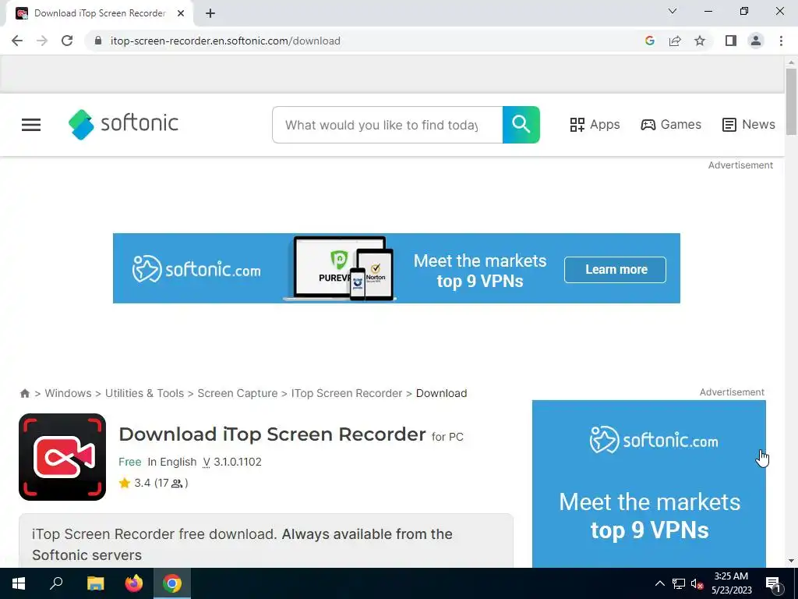
Task: Open Firefox from taskbar
Action: [x=134, y=583]
